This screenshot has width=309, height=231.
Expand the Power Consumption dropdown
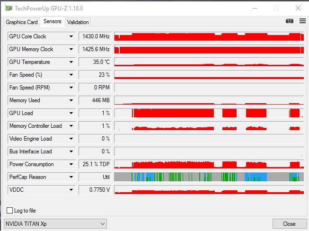point(42,164)
